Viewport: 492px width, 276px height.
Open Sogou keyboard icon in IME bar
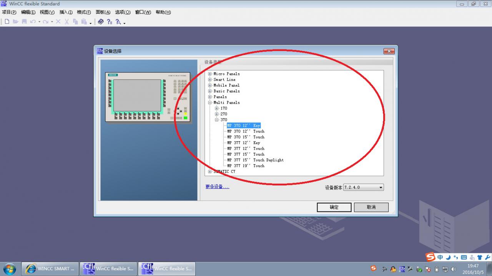click(464, 257)
